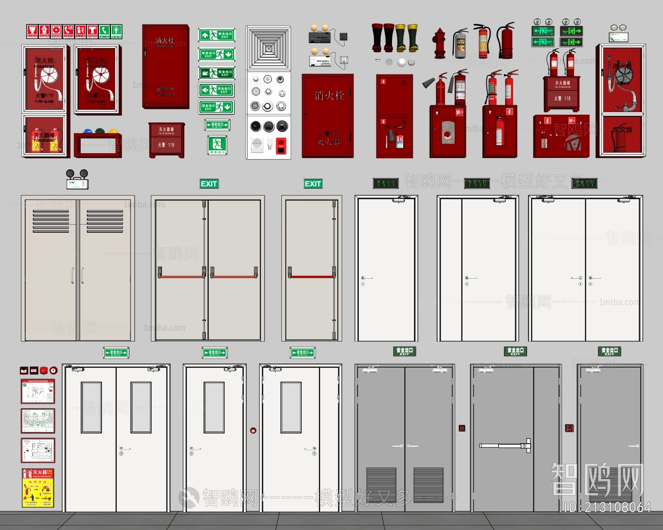This screenshot has height=530, width=663.
Task: Click the red alarm button symbol sign
Action: tap(56, 31)
